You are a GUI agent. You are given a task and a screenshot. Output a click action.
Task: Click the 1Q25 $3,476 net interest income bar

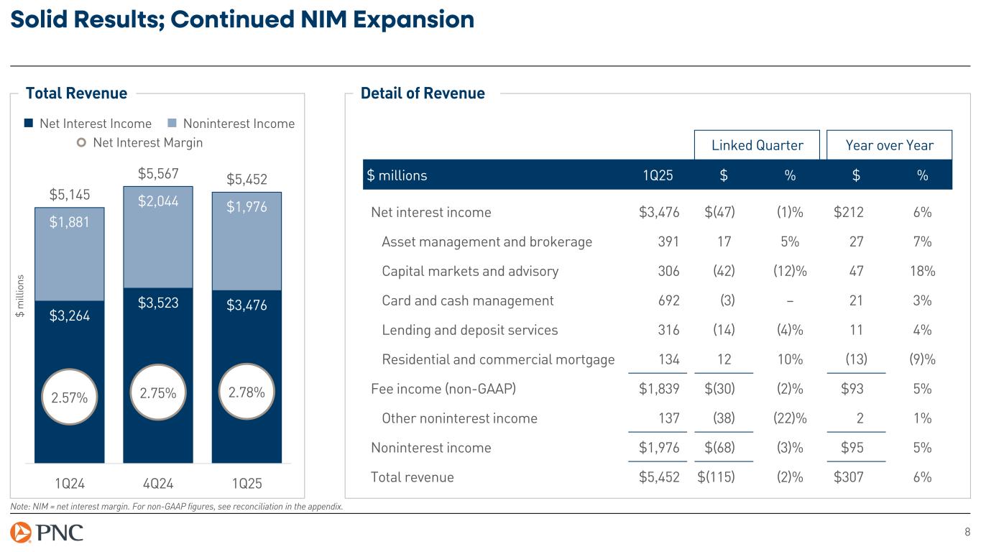pos(247,345)
